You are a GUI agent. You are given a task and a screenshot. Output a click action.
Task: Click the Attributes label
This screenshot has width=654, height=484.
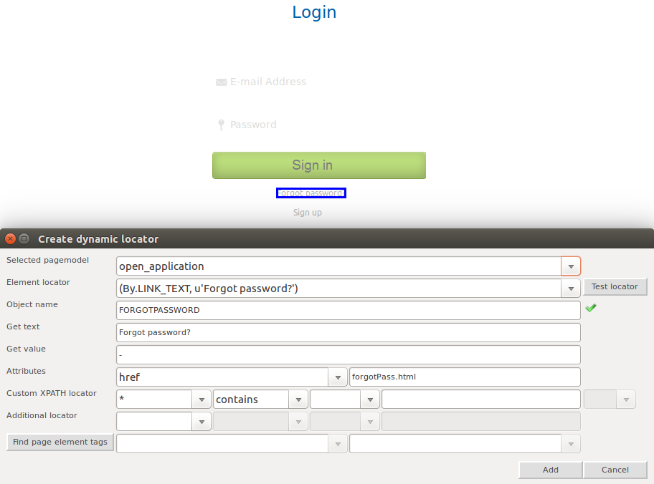tap(26, 371)
